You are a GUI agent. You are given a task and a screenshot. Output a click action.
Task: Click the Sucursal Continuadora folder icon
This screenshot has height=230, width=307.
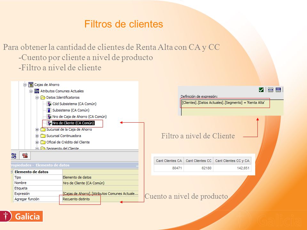pyautogui.click(x=43, y=136)
